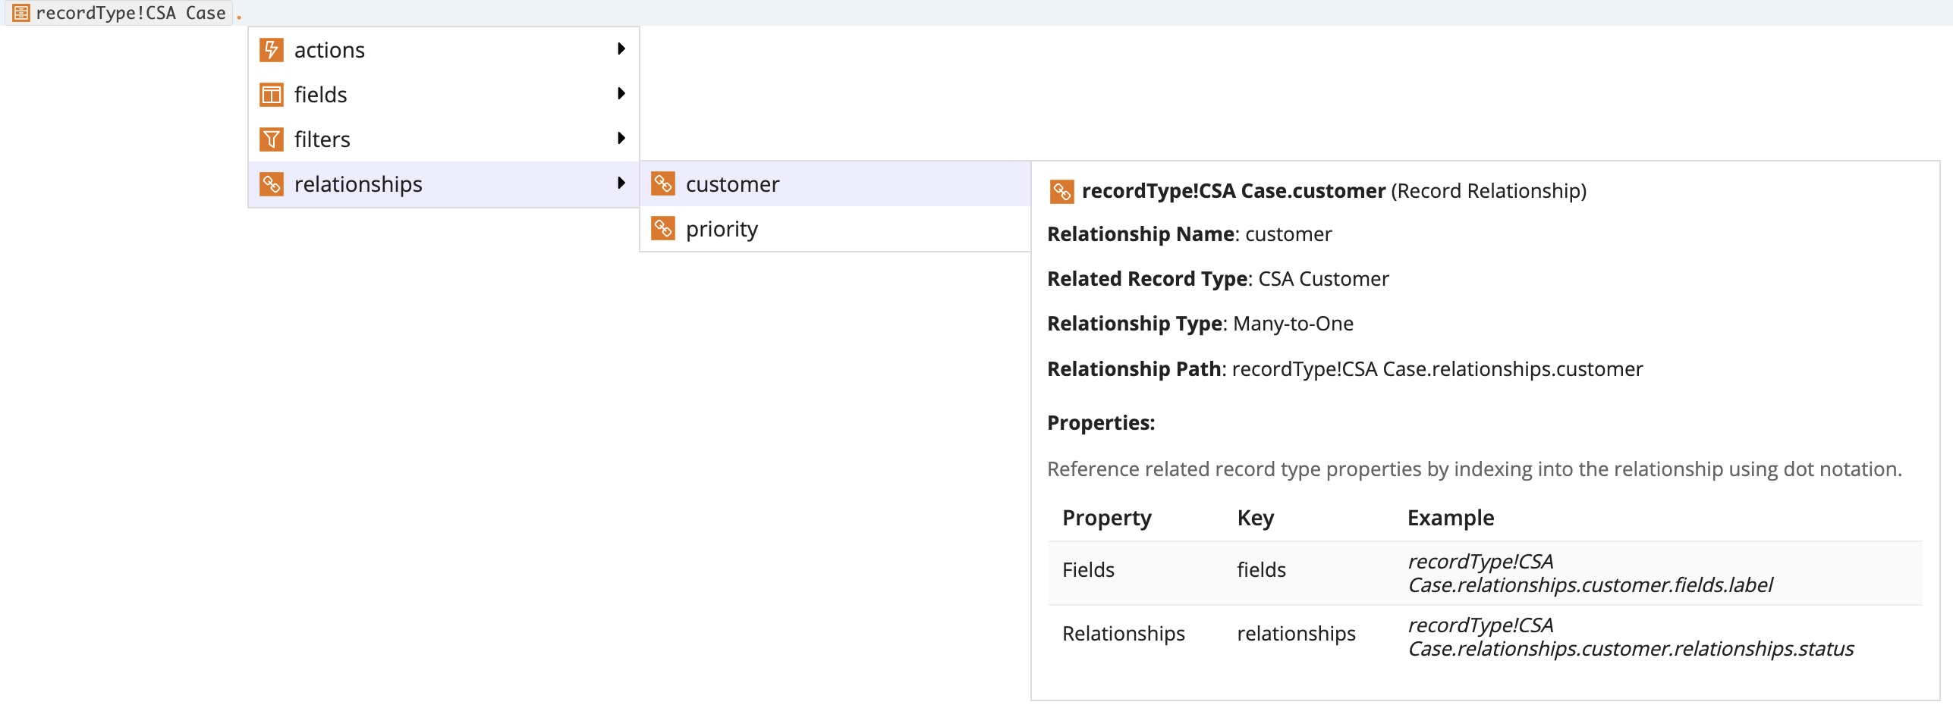Click the relationship path recordType!CSA Case.relationships.customer
1953x705 pixels.
[x=1437, y=369]
